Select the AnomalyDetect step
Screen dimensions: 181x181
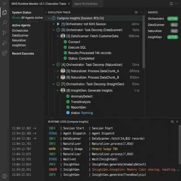click(82, 96)
